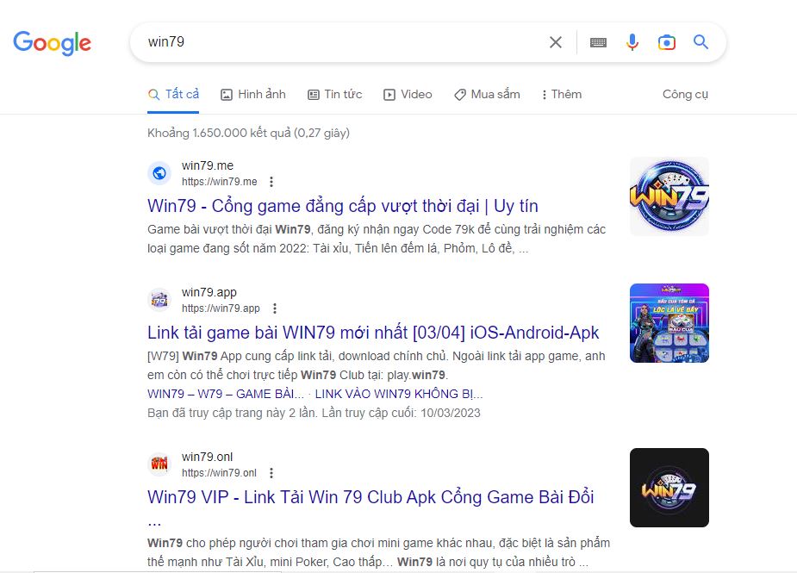Click the blue magnifier search button
Viewport: 797px width, 573px height.
pyautogui.click(x=700, y=41)
